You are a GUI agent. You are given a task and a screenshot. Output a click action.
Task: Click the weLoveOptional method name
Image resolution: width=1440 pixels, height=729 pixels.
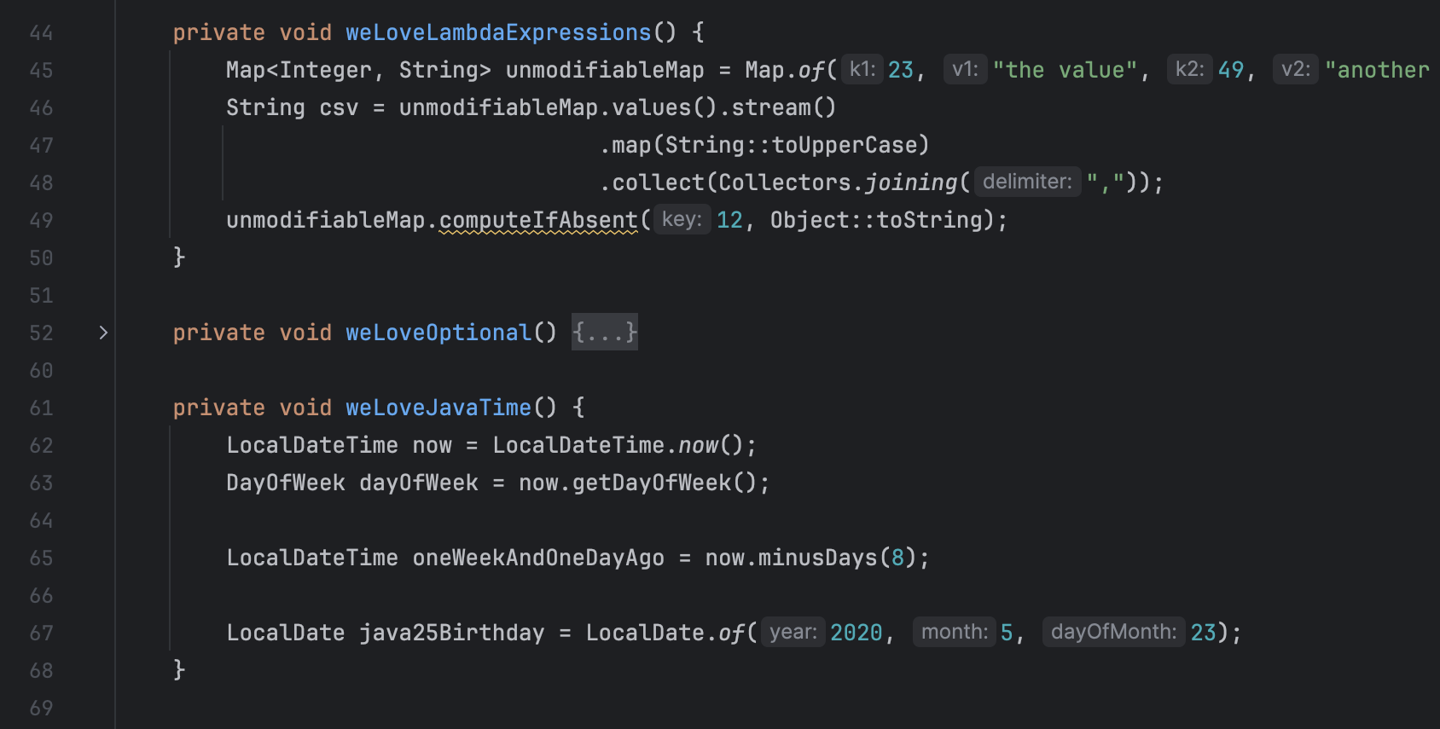click(x=438, y=333)
